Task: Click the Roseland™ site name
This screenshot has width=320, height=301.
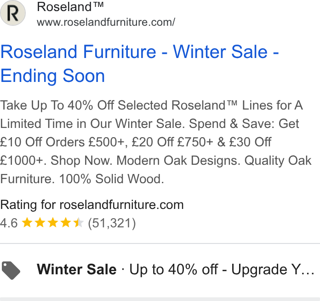Action: point(70,7)
